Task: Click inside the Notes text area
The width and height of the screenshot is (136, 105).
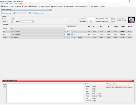Action: pos(45,93)
